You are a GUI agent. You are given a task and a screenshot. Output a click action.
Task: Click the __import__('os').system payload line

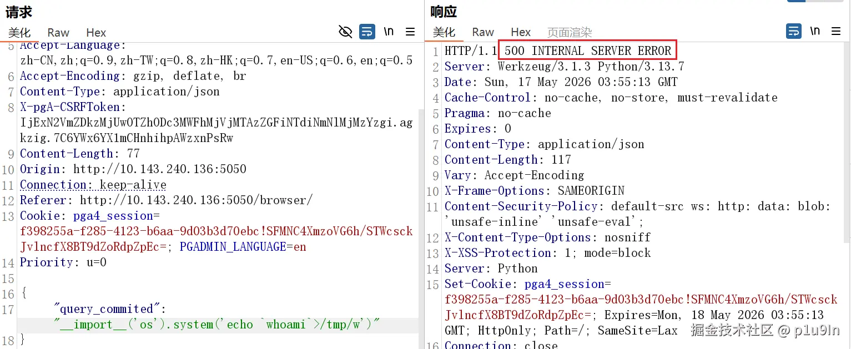point(216,324)
